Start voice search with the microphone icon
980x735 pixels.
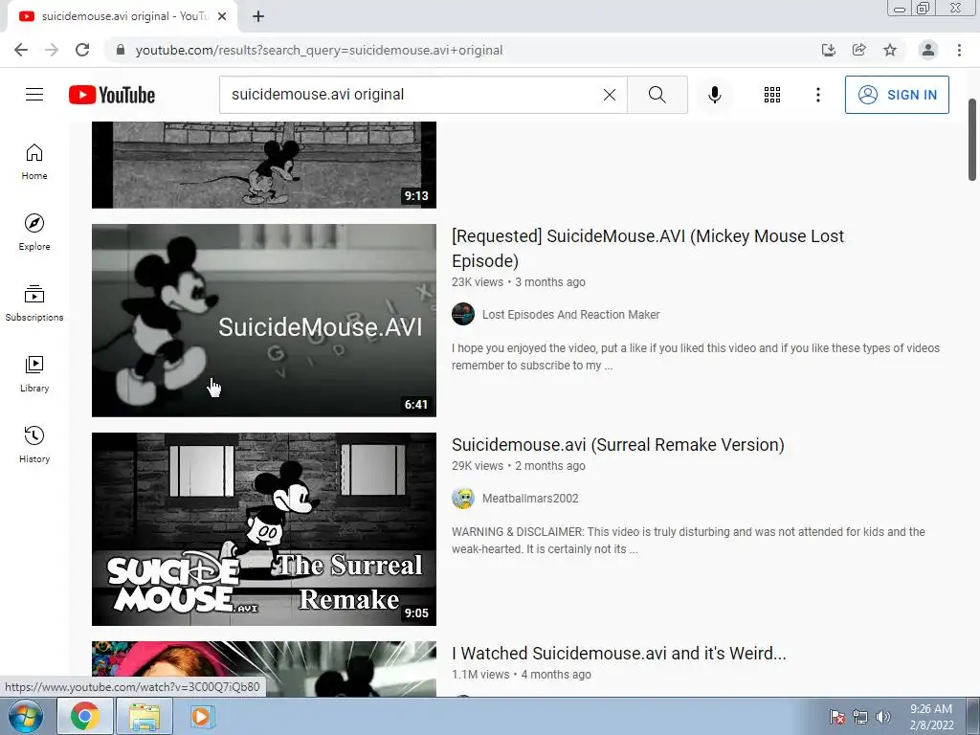click(715, 95)
